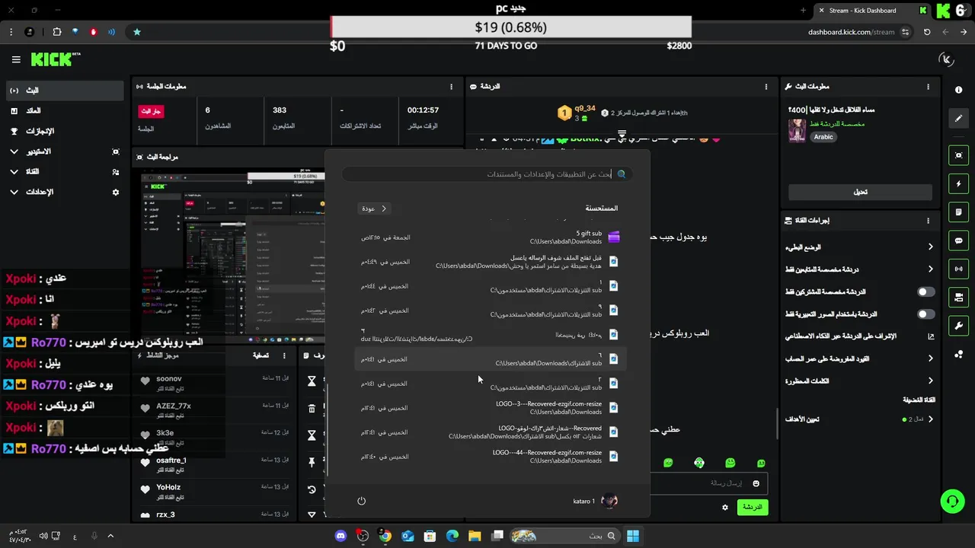This screenshot has height=548, width=975.
Task: Click the broadcast signal icon in right rail
Action: pos(958,269)
